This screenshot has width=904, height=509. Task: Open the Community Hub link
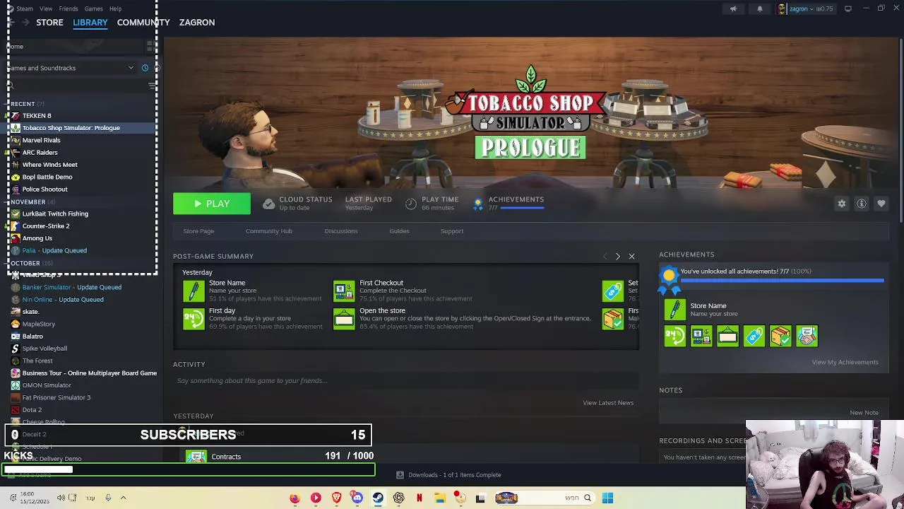point(269,231)
